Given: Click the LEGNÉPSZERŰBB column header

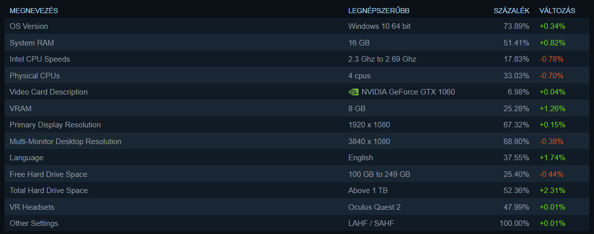Looking at the screenshot, I should 379,10.
